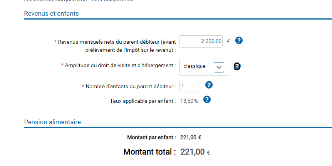Click the euro symbol beside income field
Viewport: 332px width, 166px height.
click(228, 41)
